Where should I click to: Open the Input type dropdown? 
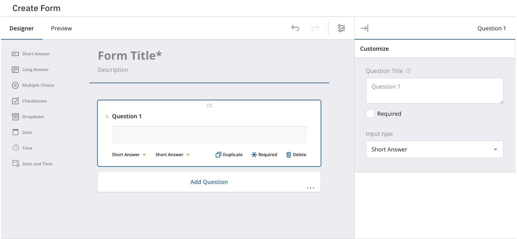435,149
